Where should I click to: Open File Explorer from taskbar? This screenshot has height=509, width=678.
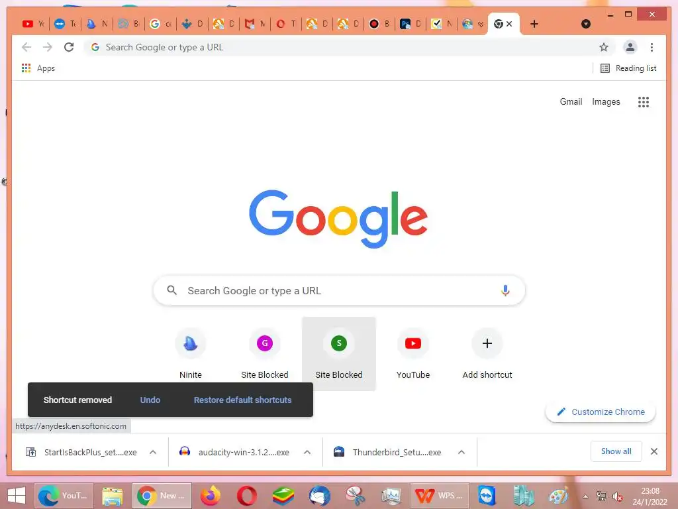point(113,496)
